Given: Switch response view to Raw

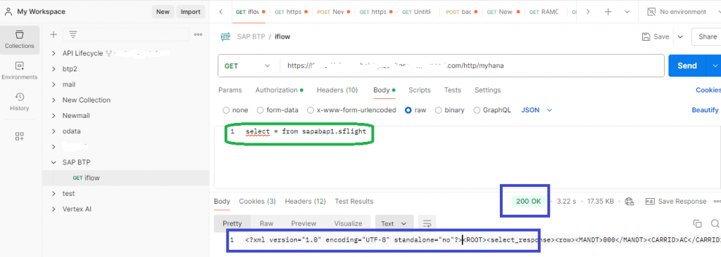Looking at the screenshot, I should pyautogui.click(x=266, y=223).
